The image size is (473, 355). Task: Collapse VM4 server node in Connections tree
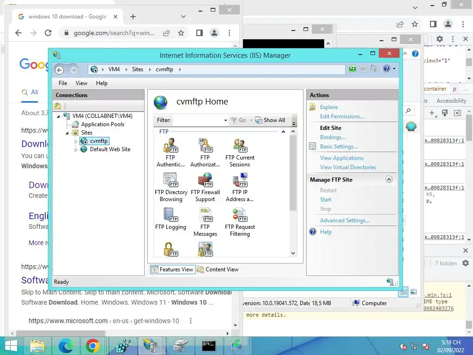coord(59,116)
